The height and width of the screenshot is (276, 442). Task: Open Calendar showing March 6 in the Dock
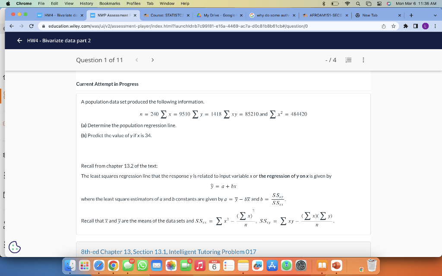[x=215, y=266]
